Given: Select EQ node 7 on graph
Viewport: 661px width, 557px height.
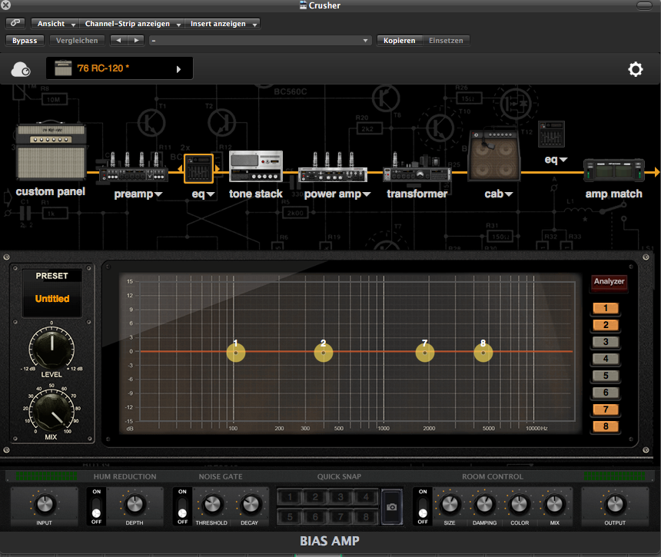Looking at the screenshot, I should [x=425, y=353].
